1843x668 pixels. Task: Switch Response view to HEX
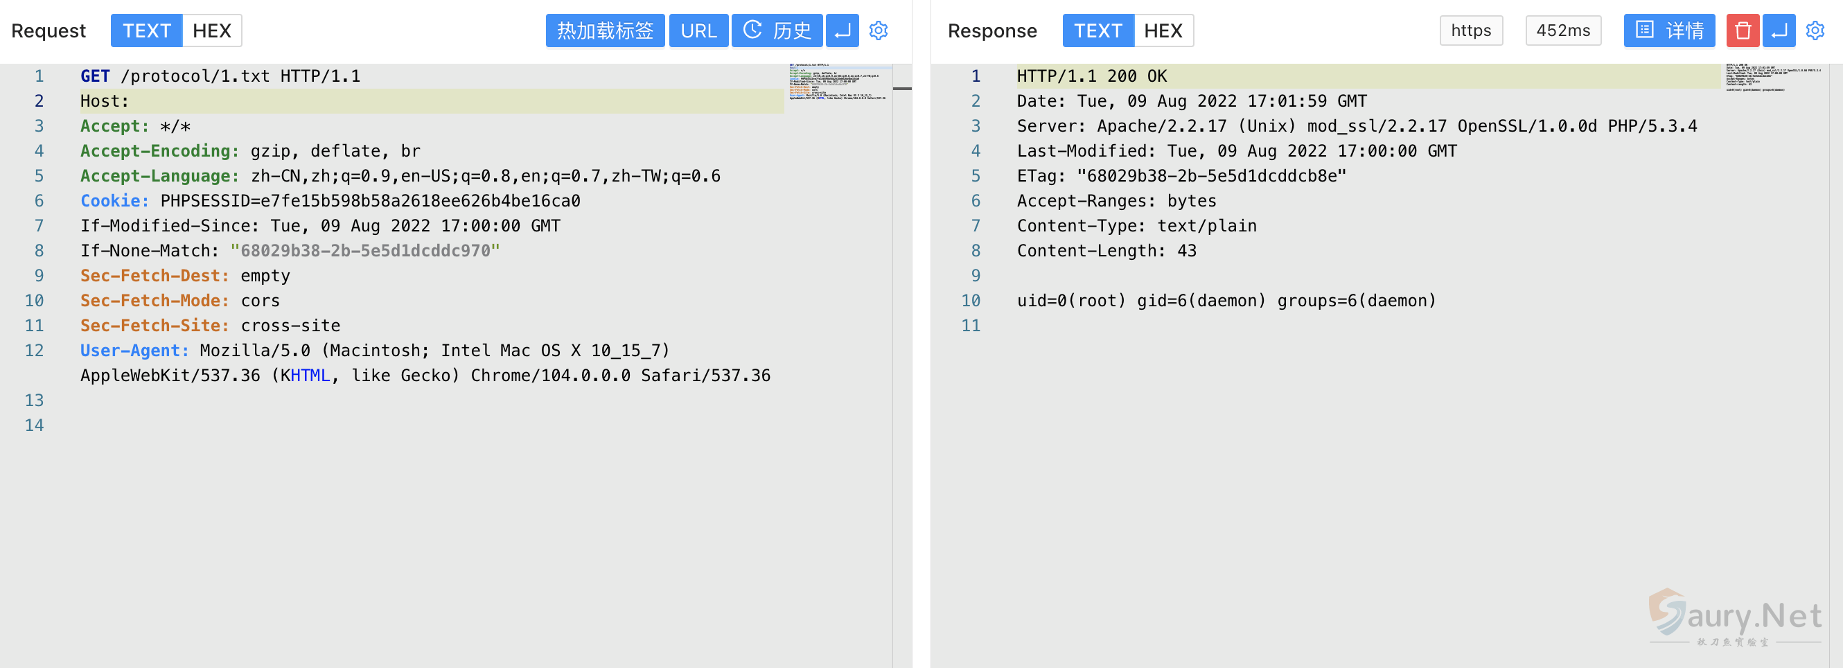pyautogui.click(x=1163, y=30)
